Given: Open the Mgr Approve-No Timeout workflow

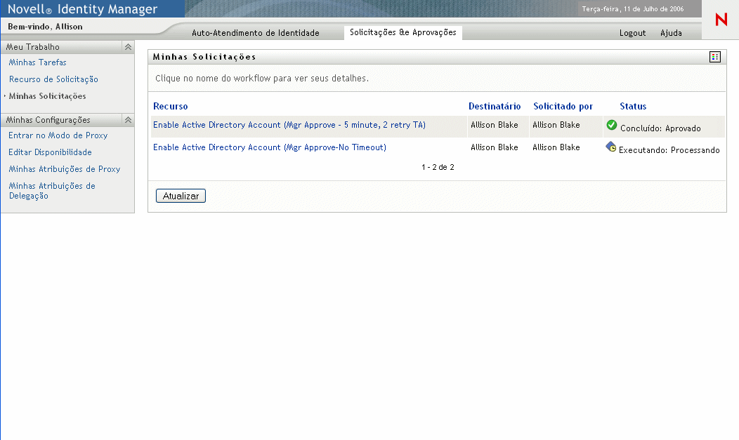Looking at the screenshot, I should [270, 147].
